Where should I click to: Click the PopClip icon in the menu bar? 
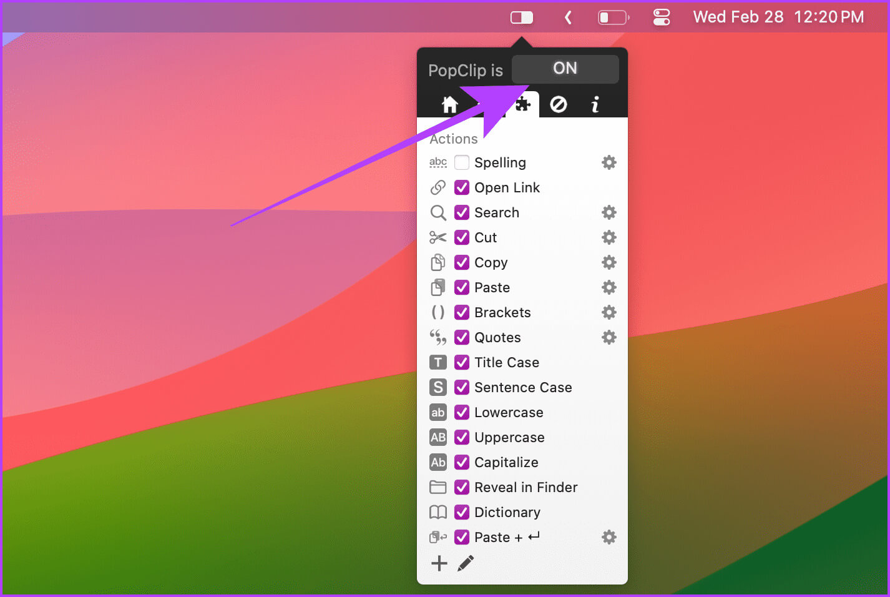click(x=522, y=17)
